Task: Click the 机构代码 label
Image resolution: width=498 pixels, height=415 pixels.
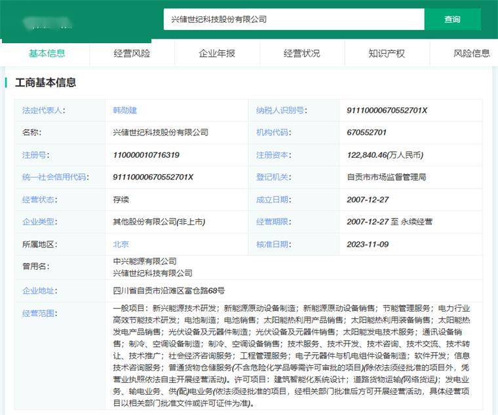Action: point(273,132)
